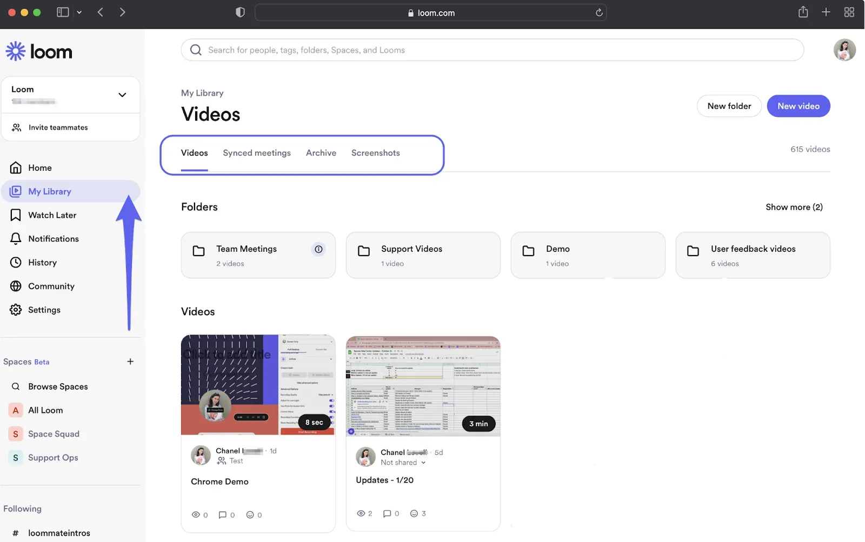Open the Settings gear icon
This screenshot has height=542, width=865.
(x=16, y=310)
